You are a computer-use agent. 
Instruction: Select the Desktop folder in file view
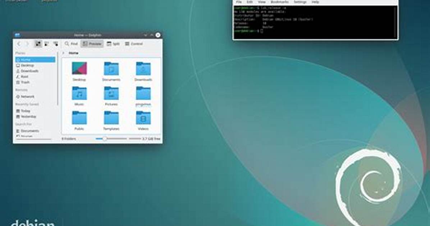point(79,71)
